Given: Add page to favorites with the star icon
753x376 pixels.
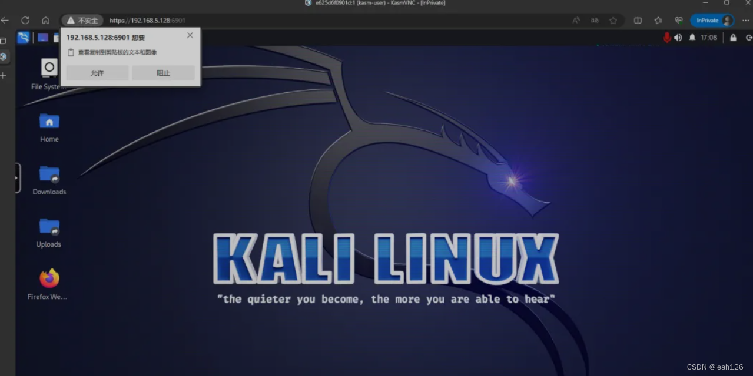Looking at the screenshot, I should (613, 20).
